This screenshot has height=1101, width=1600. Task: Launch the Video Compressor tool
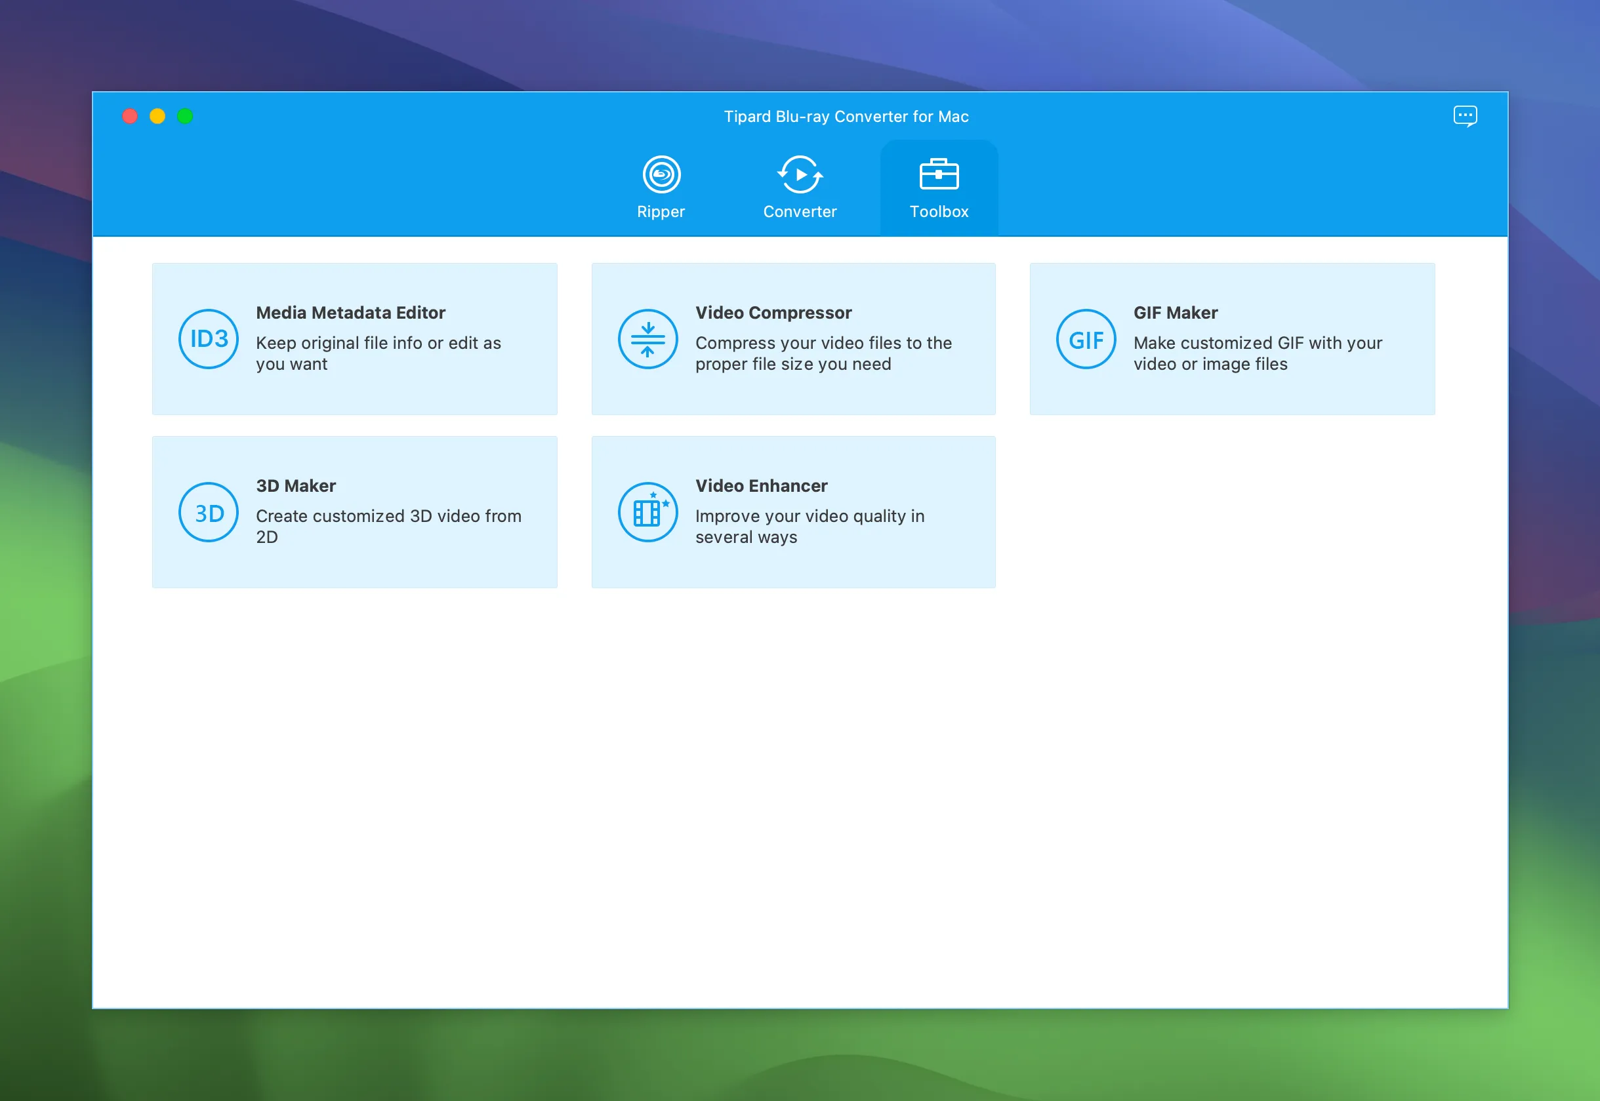pyautogui.click(x=794, y=338)
